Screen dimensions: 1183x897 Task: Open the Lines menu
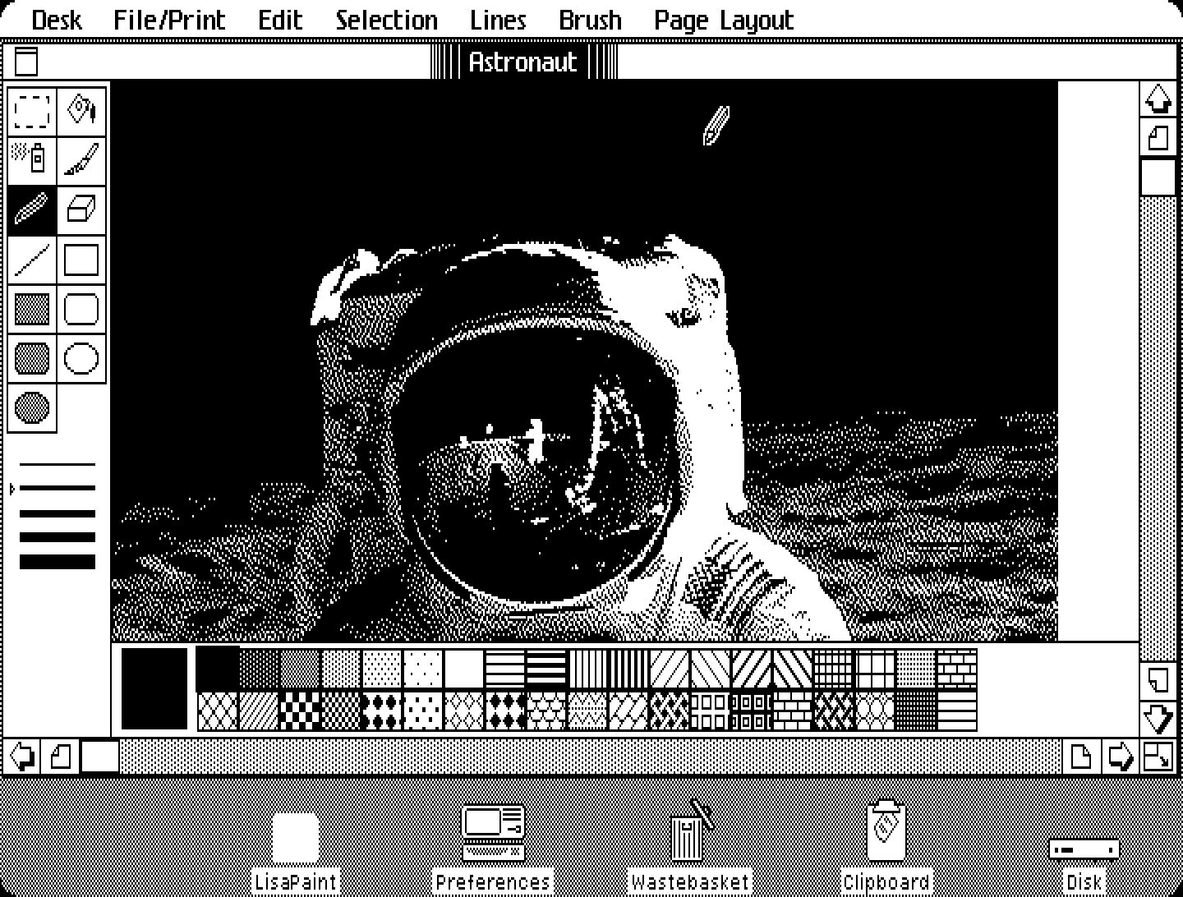(x=498, y=20)
